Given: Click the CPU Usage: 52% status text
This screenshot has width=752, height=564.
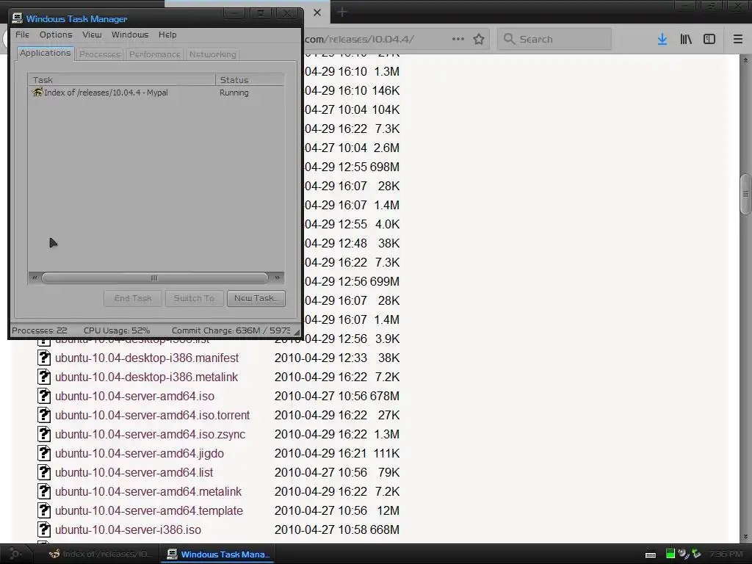Looking at the screenshot, I should 117,330.
